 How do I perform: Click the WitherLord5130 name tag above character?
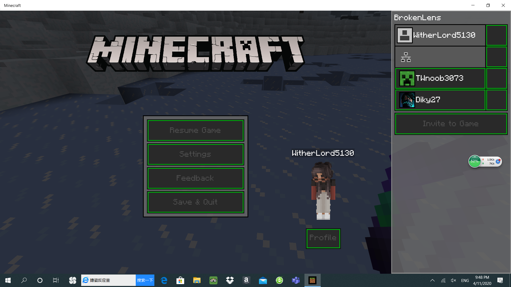tap(323, 153)
